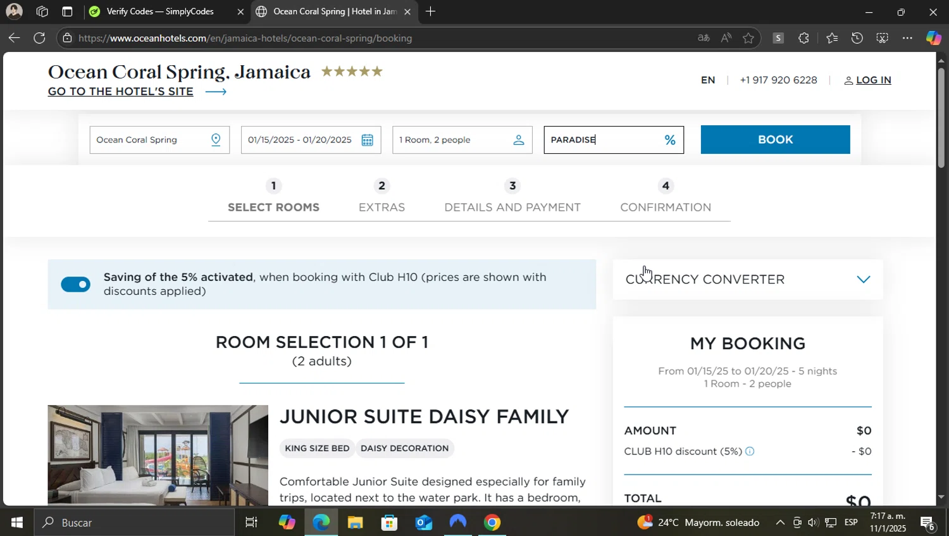Open the notifications center icon
The height and width of the screenshot is (536, 949).
tap(928, 523)
